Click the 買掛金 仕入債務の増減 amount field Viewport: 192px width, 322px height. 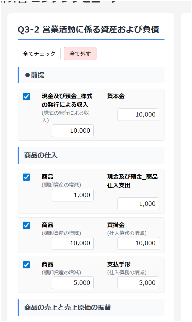coord(138,243)
